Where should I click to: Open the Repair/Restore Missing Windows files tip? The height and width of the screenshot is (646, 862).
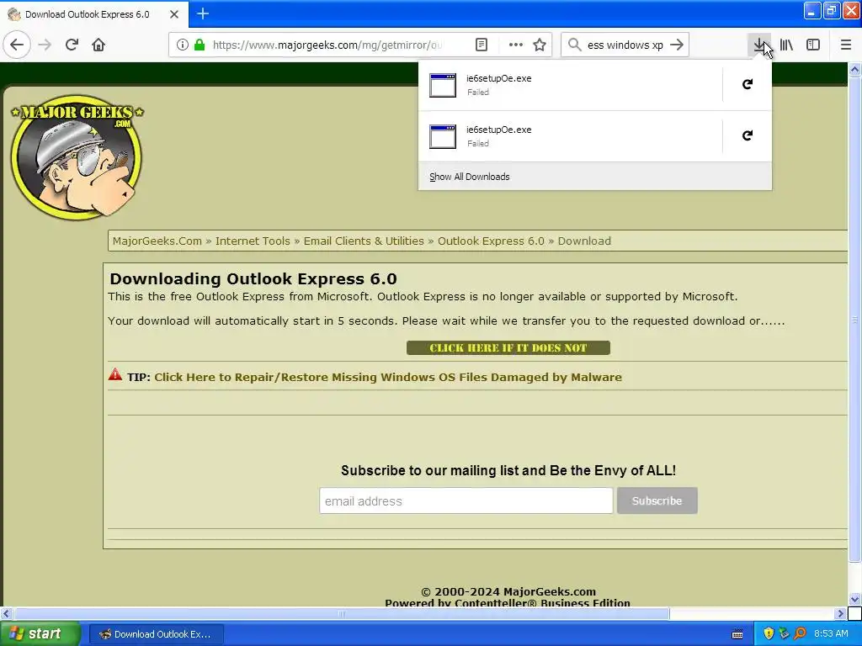tap(388, 378)
